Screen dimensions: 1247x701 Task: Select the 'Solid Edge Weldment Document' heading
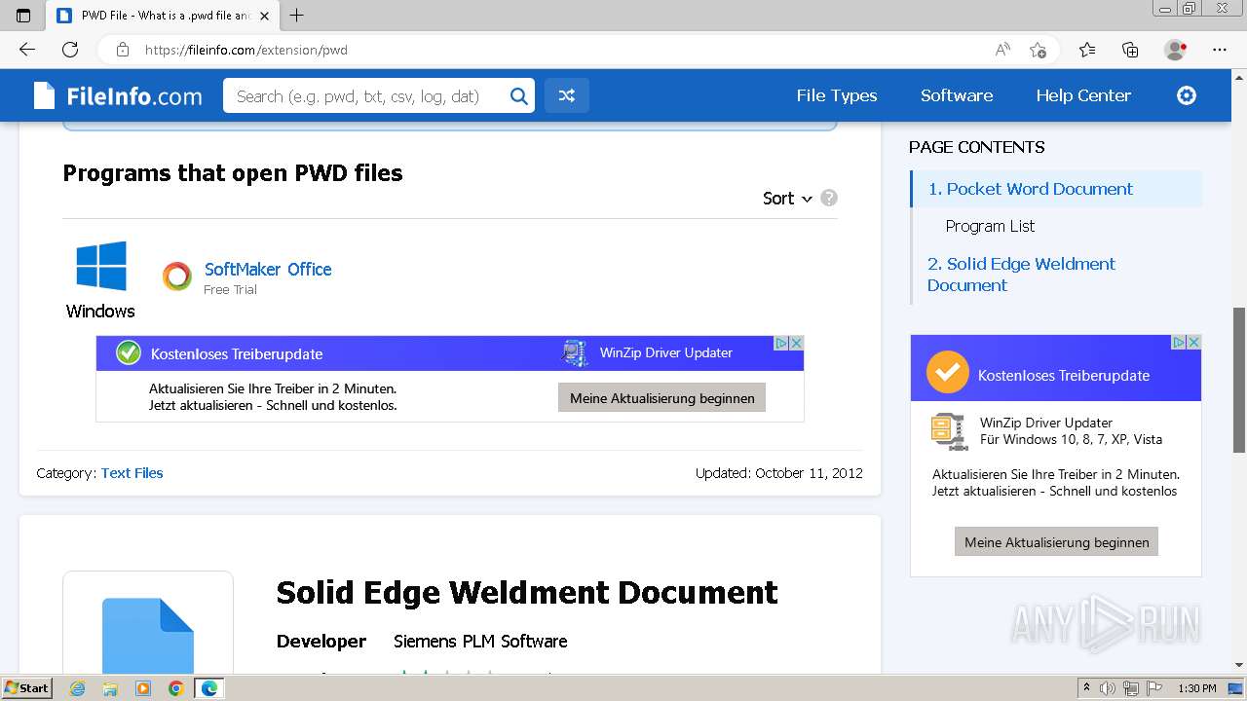[527, 592]
